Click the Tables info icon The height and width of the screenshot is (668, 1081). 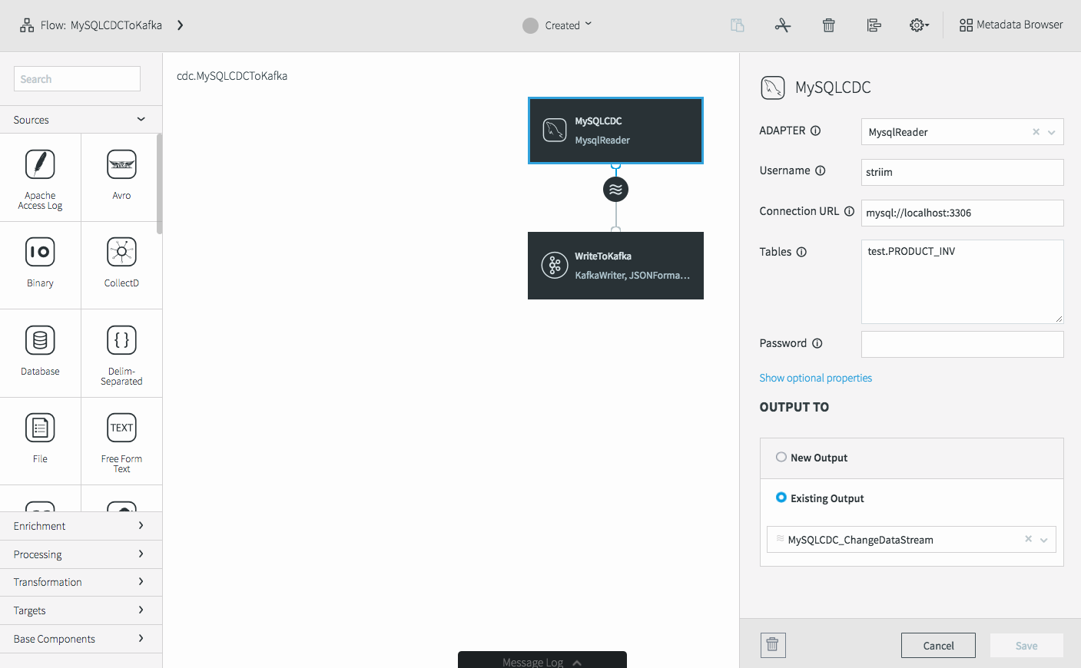[801, 252]
